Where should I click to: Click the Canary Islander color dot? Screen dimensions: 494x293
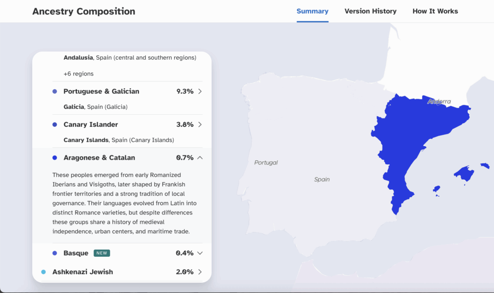[55, 125]
